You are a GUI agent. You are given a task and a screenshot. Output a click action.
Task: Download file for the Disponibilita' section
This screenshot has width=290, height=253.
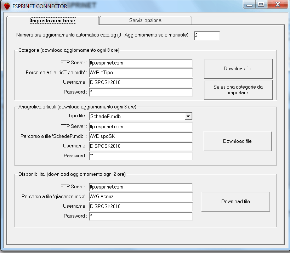pos(235,202)
